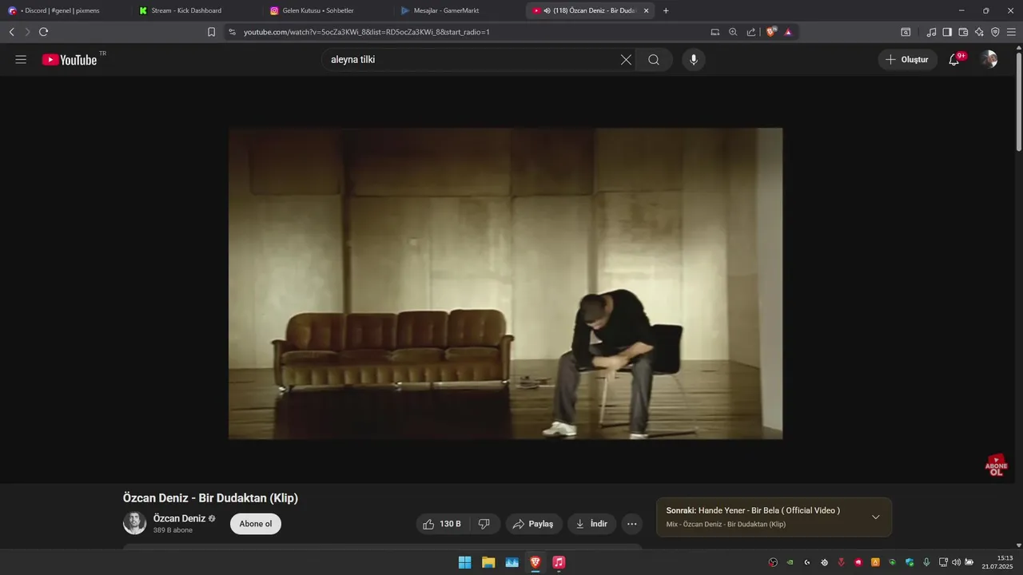
Task: Open the YouTube hamburger guide menu
Action: coord(21,60)
